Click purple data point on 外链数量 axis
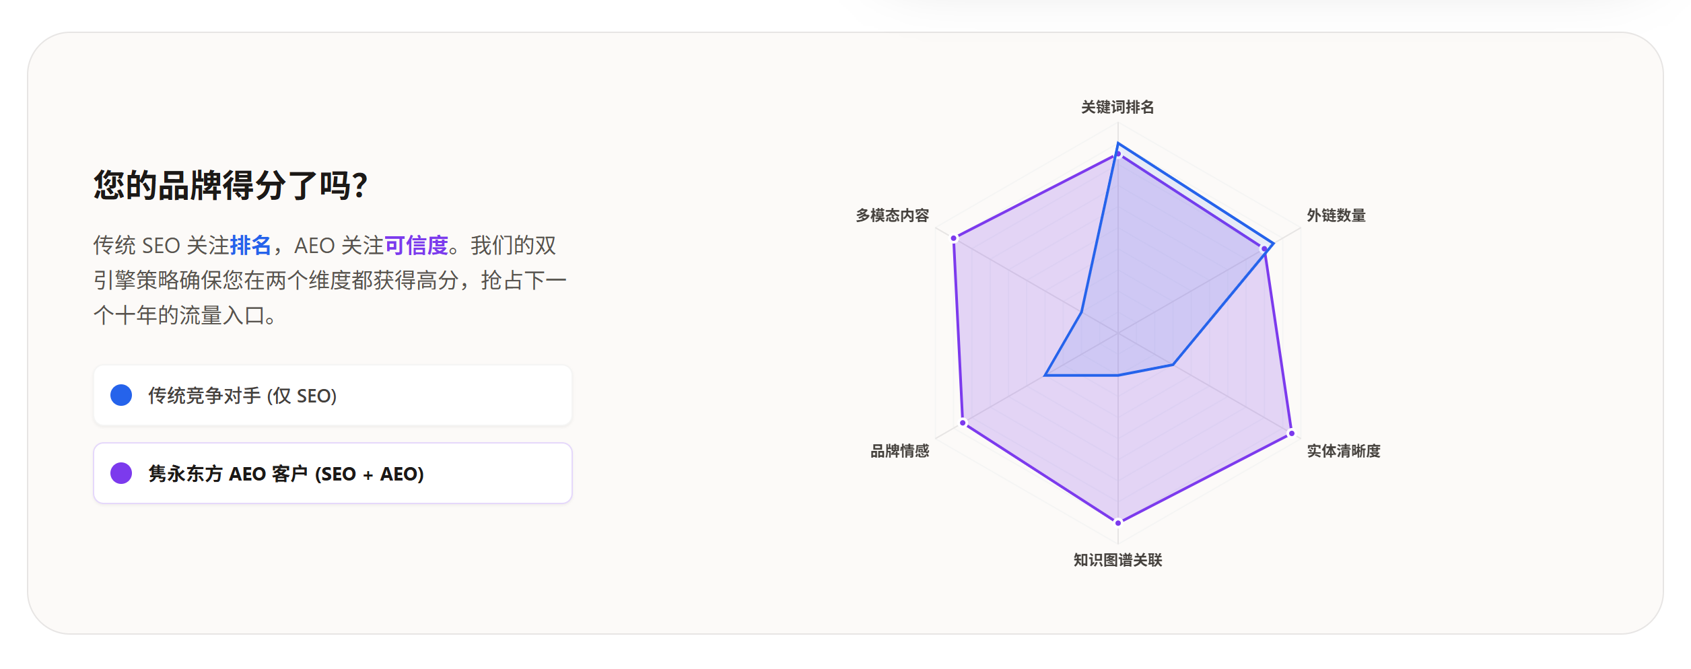1691x669 pixels. [x=1264, y=249]
